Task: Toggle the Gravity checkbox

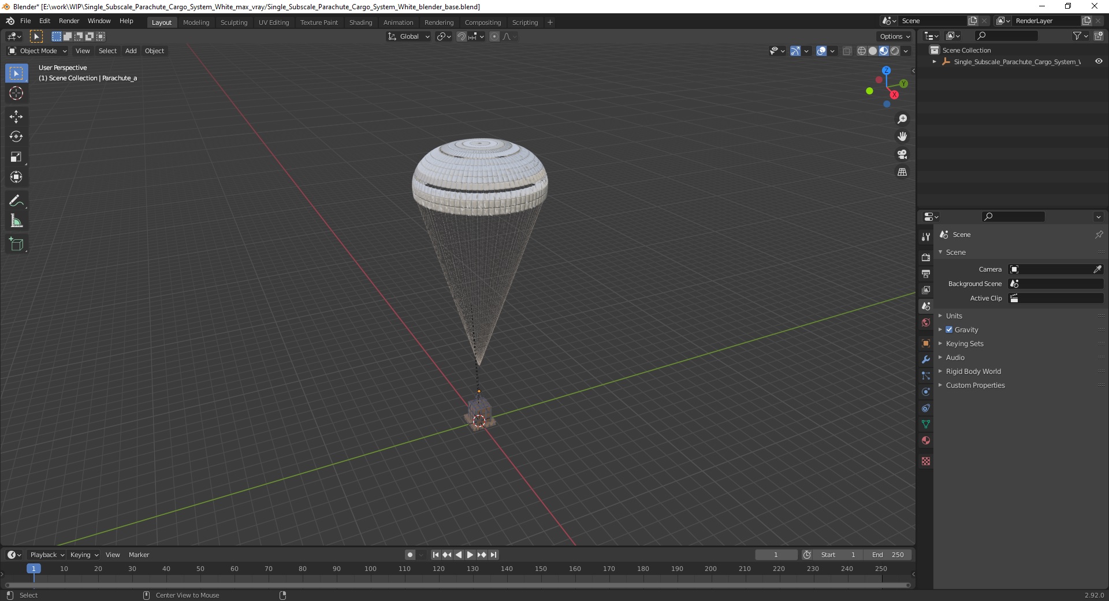Action: coord(949,329)
